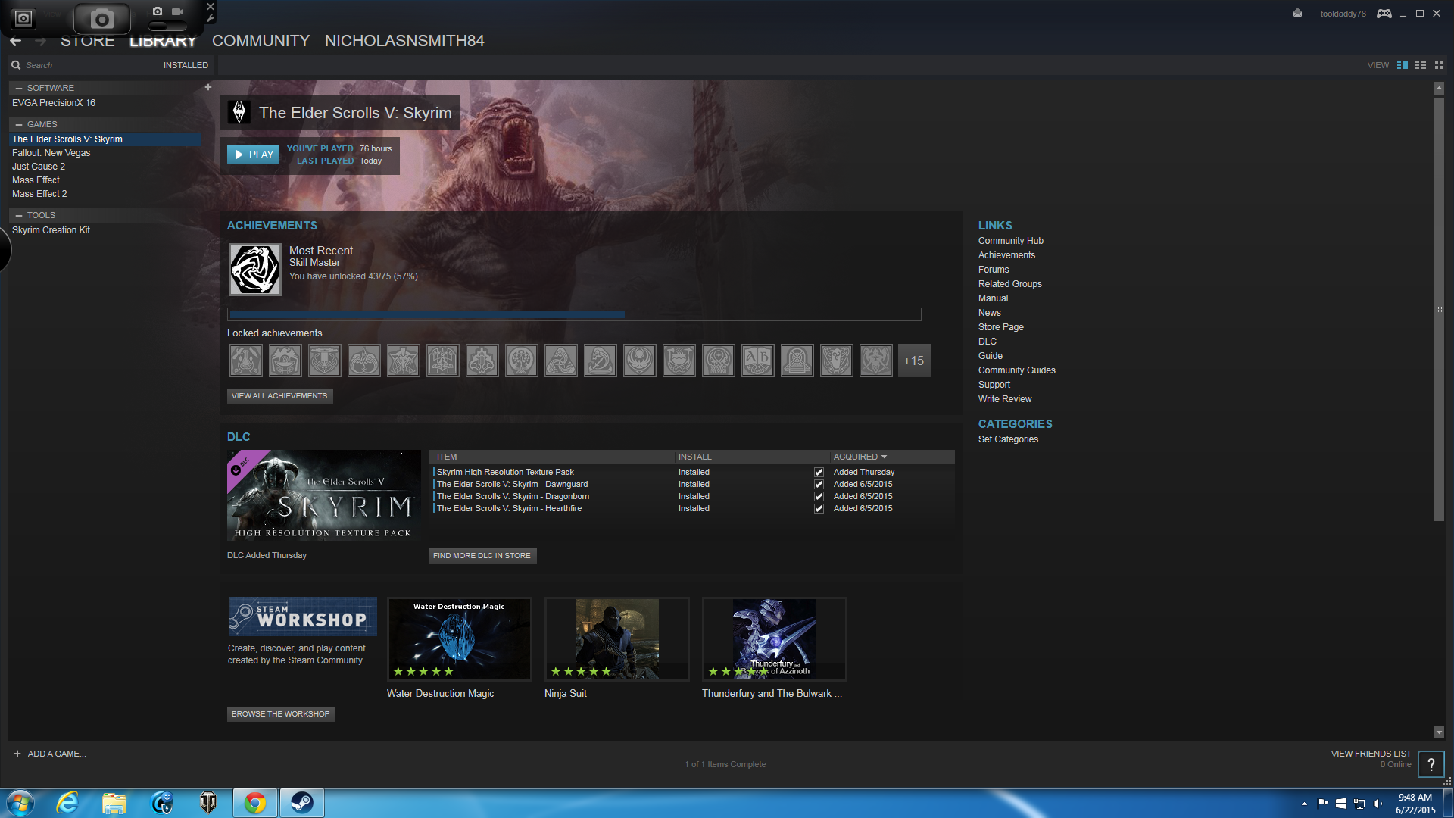
Task: Click the camera screenshot overlay icon
Action: tap(101, 18)
